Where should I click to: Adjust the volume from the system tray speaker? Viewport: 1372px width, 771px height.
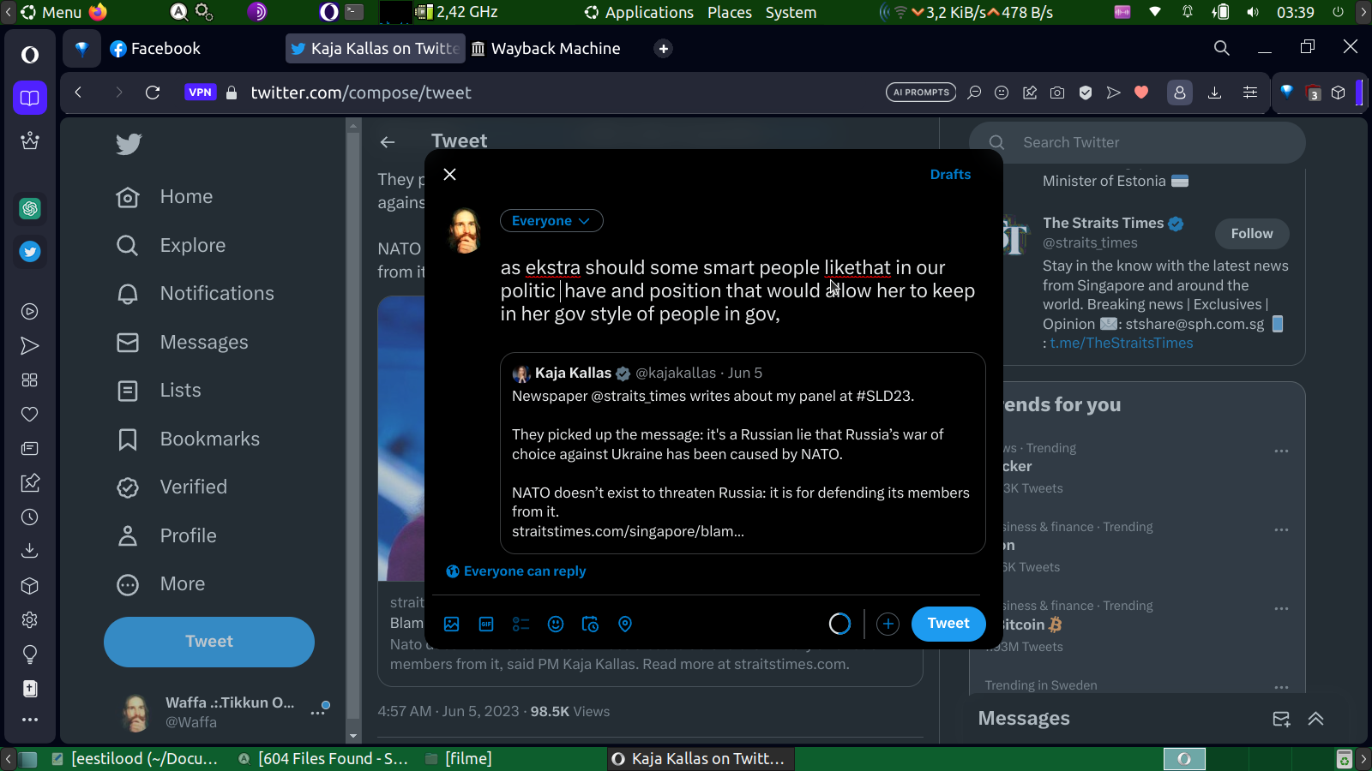pyautogui.click(x=1253, y=12)
